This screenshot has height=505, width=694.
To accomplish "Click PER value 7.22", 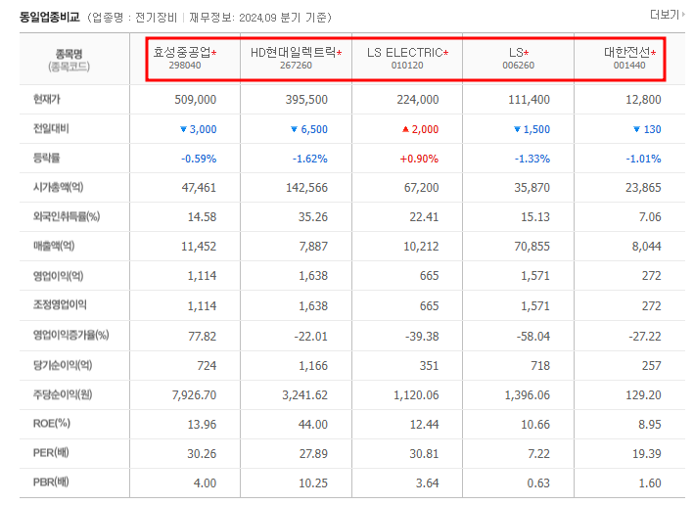I will pos(538,454).
